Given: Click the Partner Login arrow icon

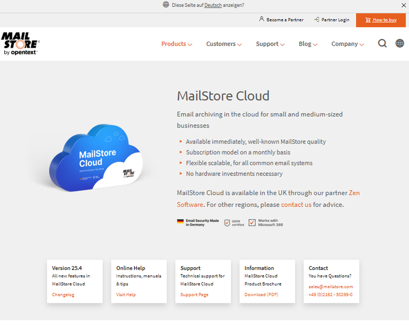Looking at the screenshot, I should coord(316,19).
